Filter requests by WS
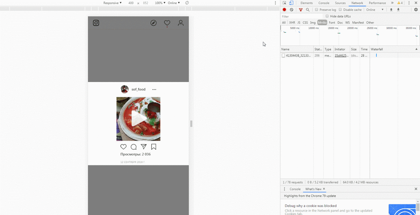420x215 pixels. [347, 22]
